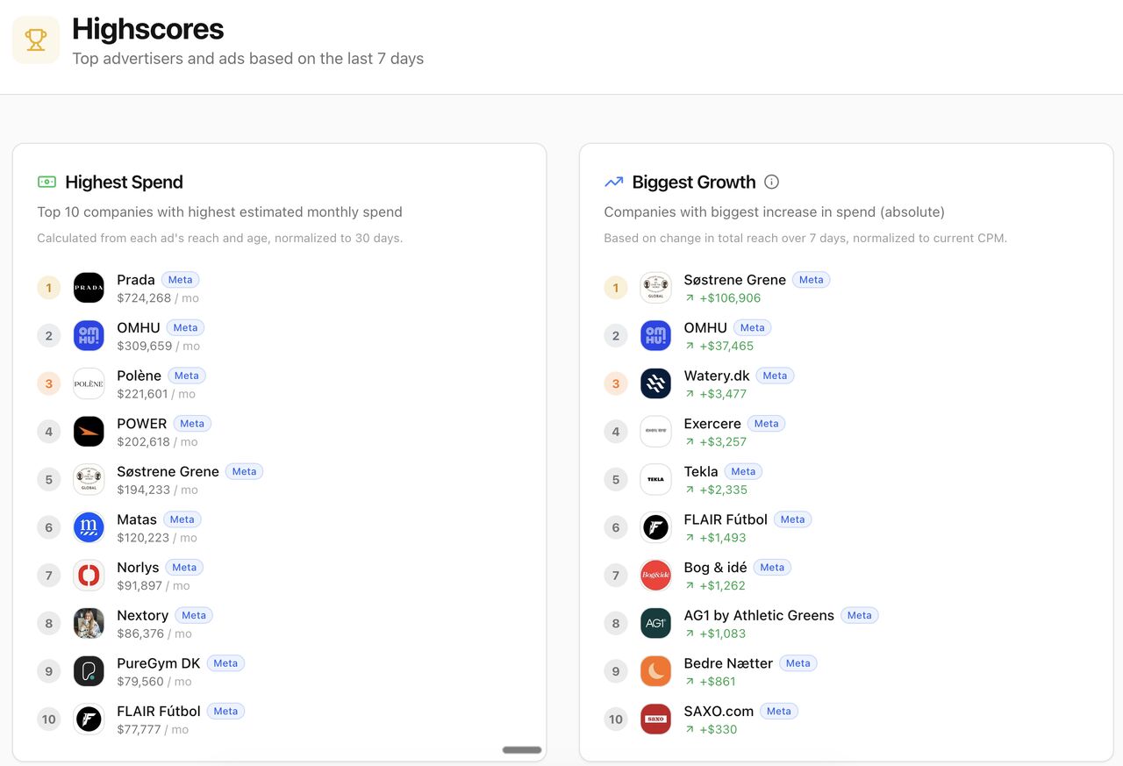Click Meta badge next to SAXO.com

(778, 712)
